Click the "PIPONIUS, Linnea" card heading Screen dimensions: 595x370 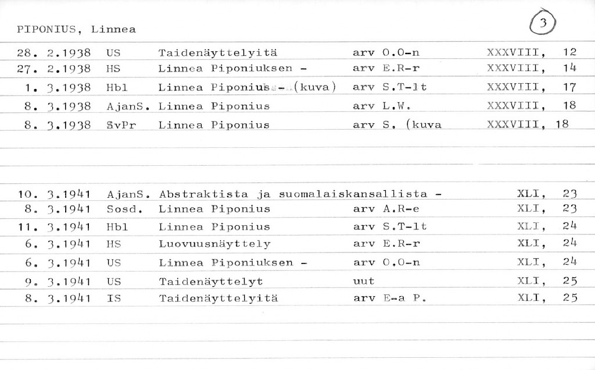(76, 29)
